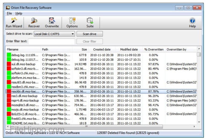Click green status square for mozjs.dll.moz-backup

click(9, 110)
